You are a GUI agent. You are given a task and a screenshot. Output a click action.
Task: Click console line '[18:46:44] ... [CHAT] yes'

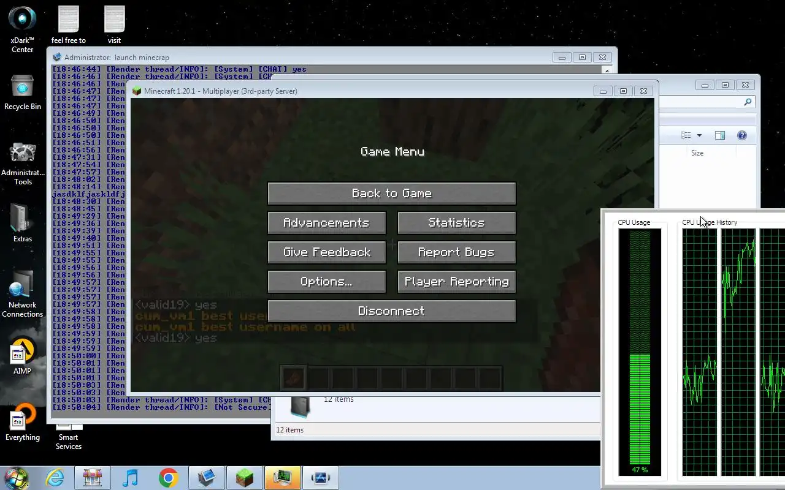pyautogui.click(x=179, y=69)
